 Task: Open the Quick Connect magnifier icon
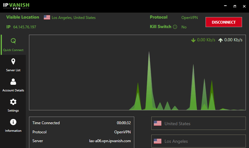click(x=13, y=41)
